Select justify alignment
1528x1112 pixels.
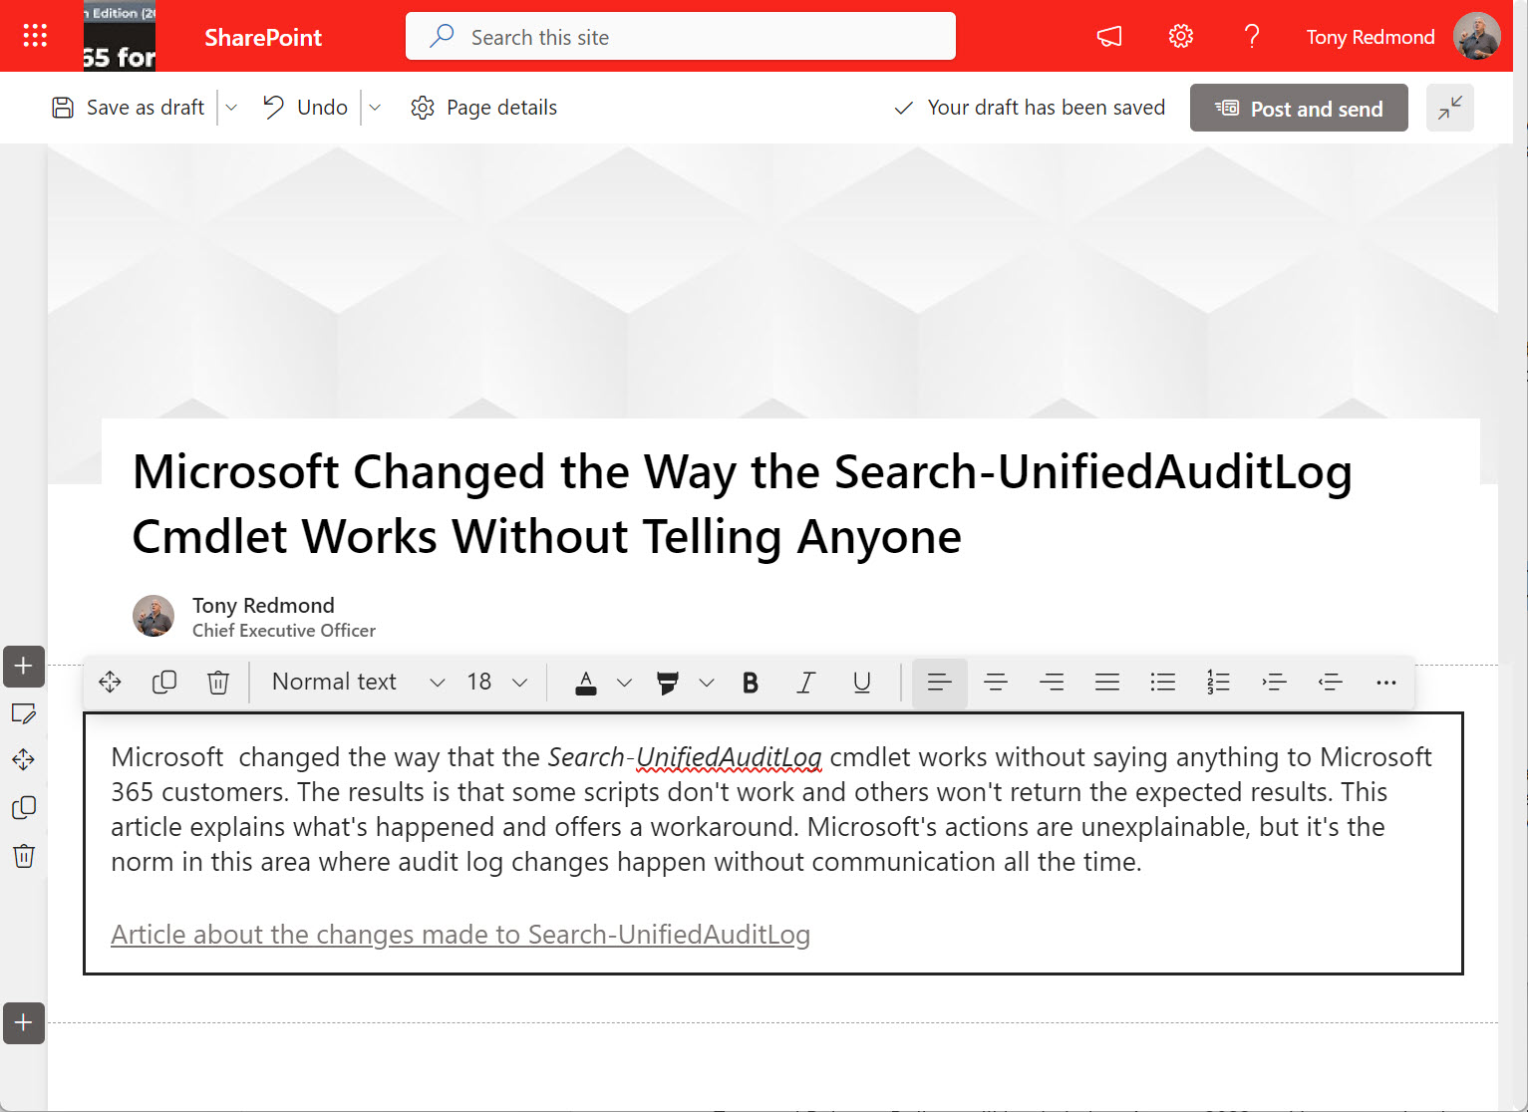[x=1106, y=683]
